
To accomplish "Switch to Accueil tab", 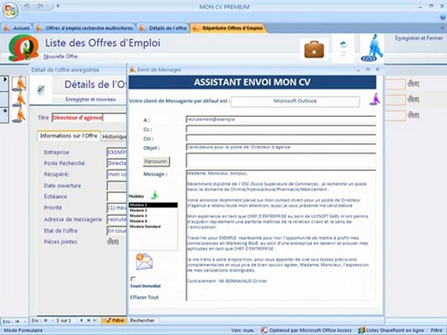I will (x=17, y=28).
